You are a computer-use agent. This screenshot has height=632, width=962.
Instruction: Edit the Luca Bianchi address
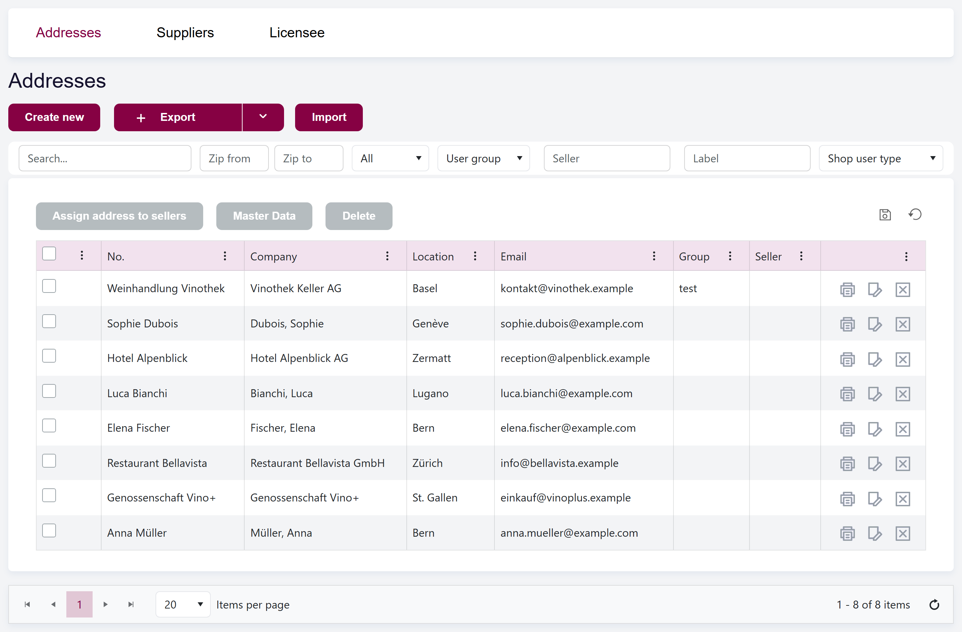[x=875, y=394]
